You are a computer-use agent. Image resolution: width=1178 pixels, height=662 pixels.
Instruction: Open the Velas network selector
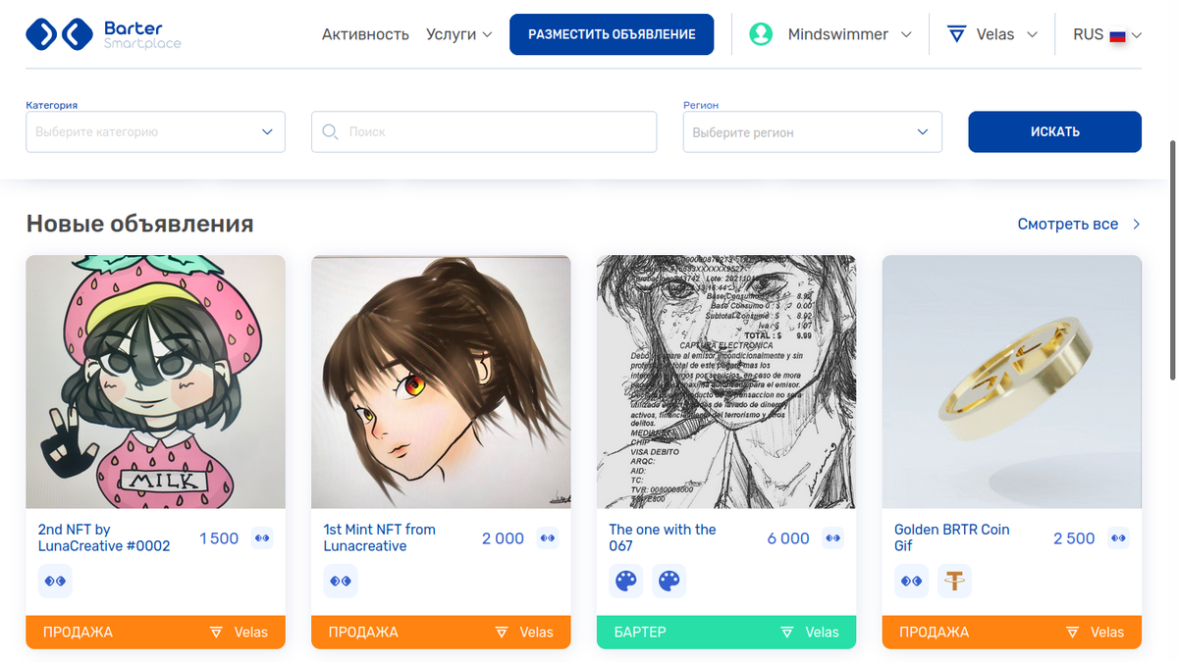[992, 34]
